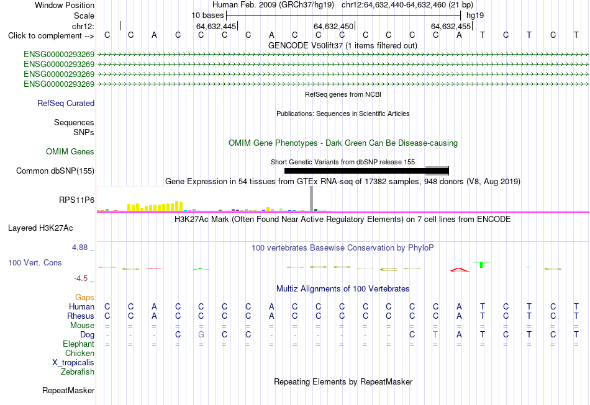The height and width of the screenshot is (405, 590).
Task: Click the Chicken species label
Action: (79, 354)
